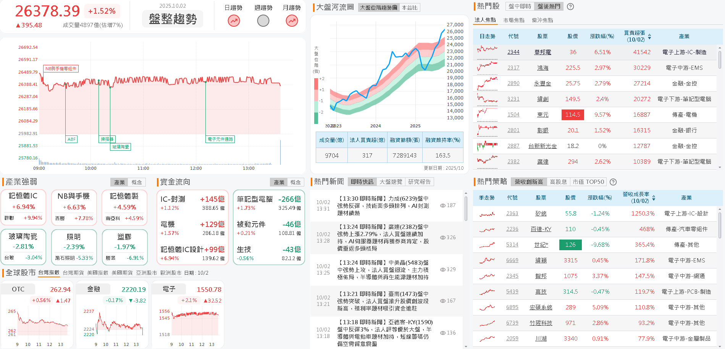
Task: Open the 矽統 quarterly trend sparkline
Action: (x=487, y=214)
